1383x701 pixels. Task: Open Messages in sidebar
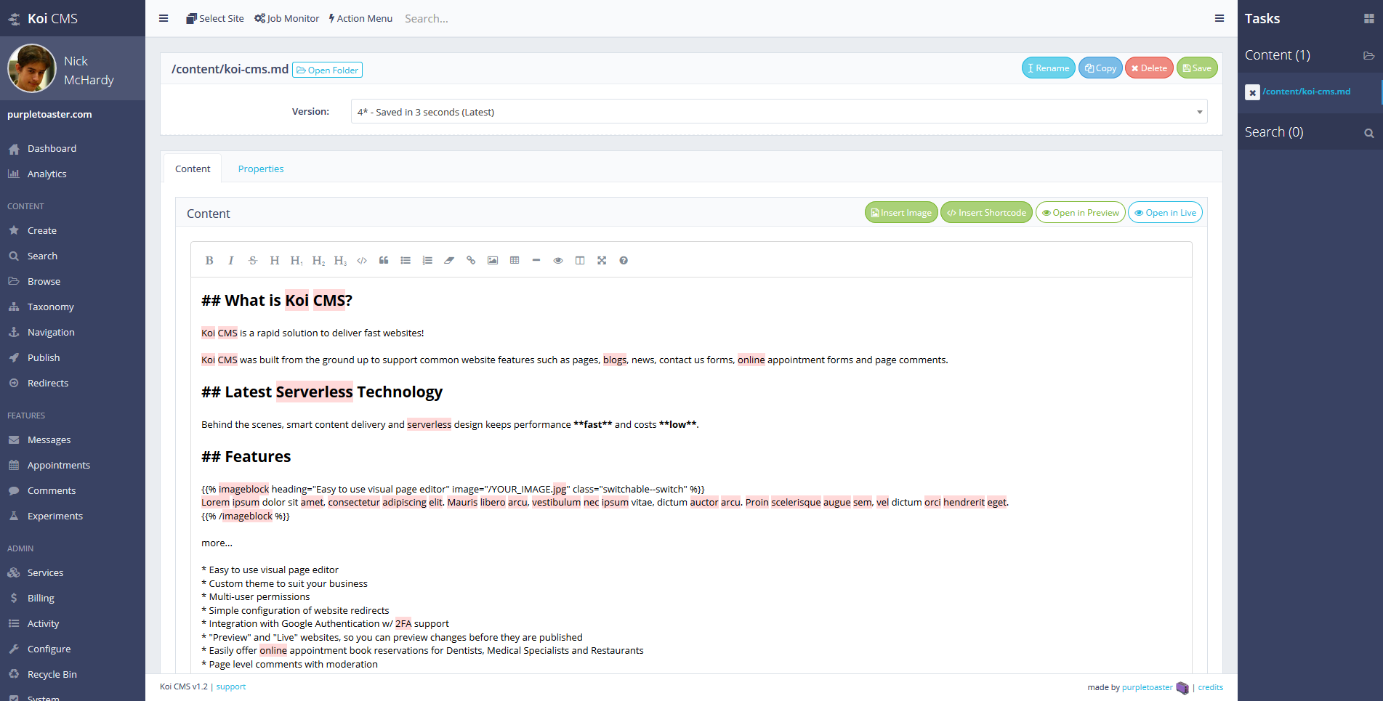49,439
